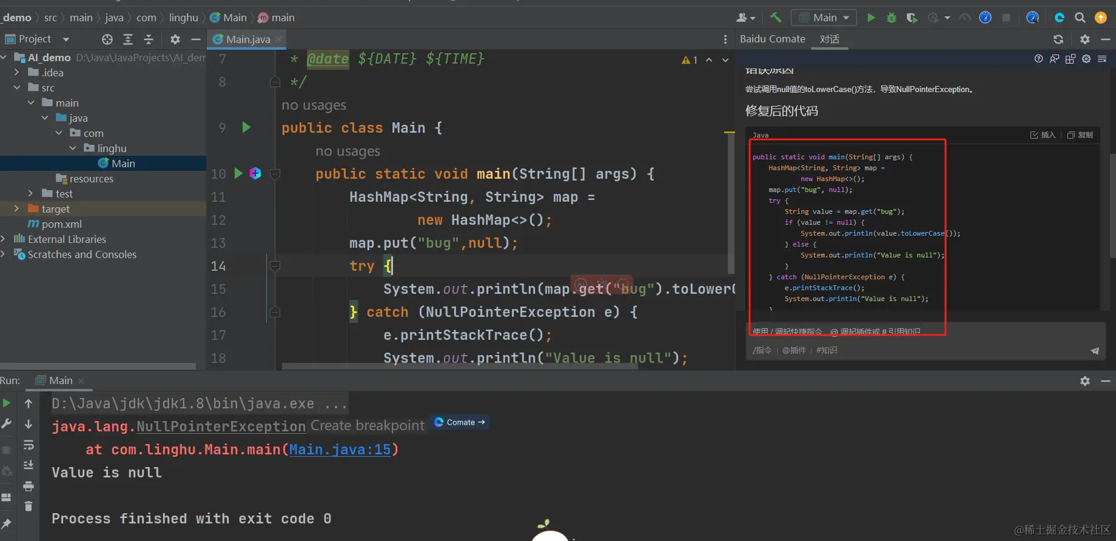Start debugging with the green bug icon
The width and height of the screenshot is (1116, 541).
click(x=892, y=18)
